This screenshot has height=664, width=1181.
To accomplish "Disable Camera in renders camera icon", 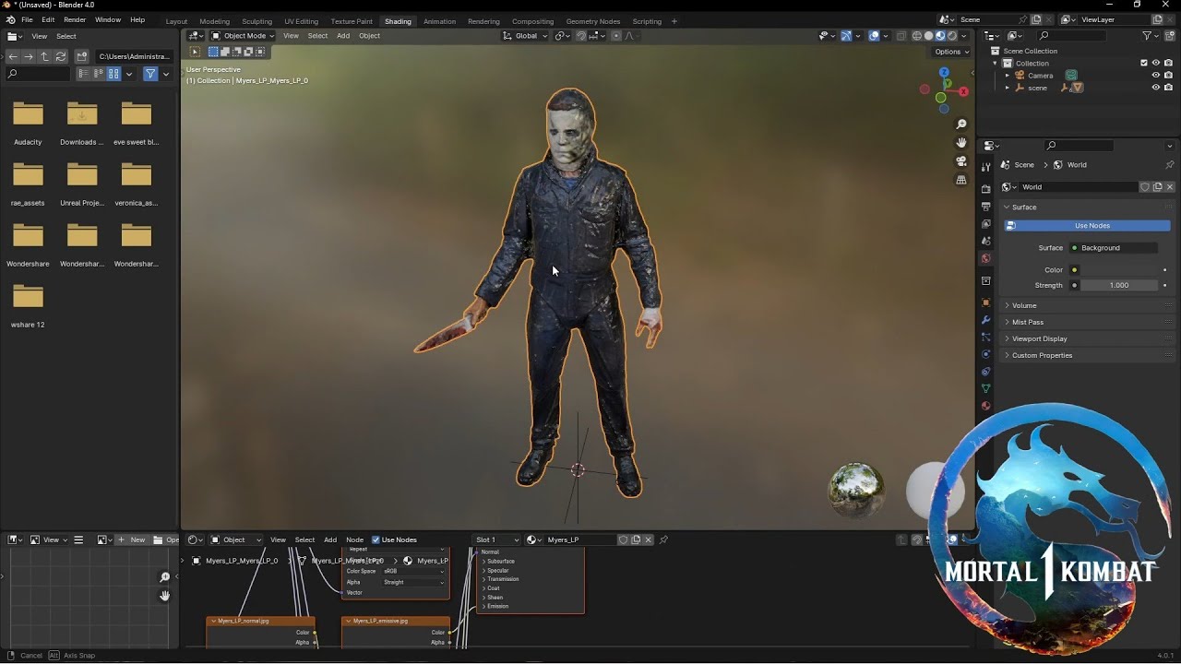I will coord(1168,75).
